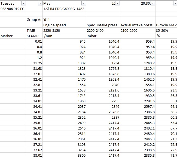
Task: Select the Actual intake press. header cell
Action: pyautogui.click(x=137, y=25)
